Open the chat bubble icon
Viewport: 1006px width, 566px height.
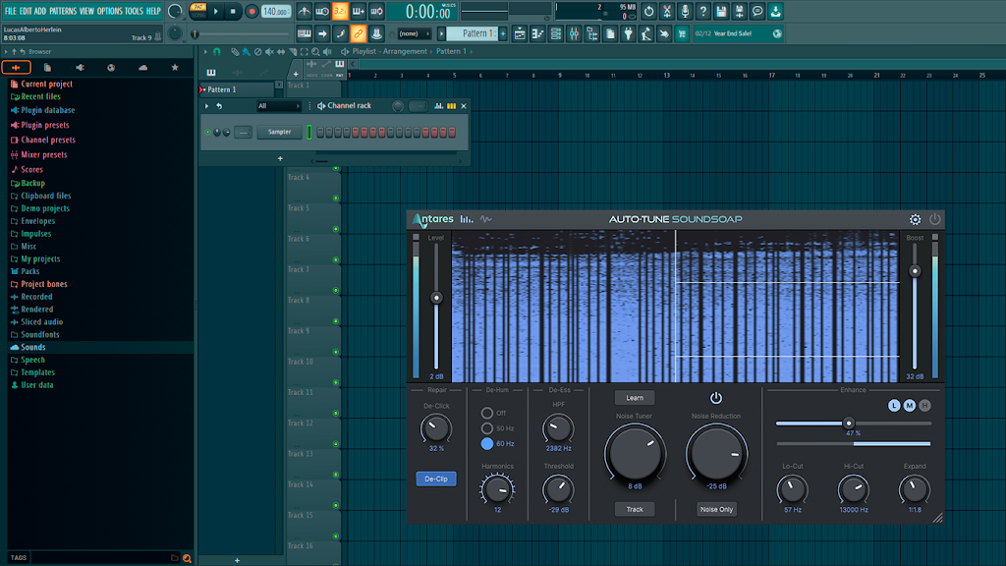pos(757,11)
